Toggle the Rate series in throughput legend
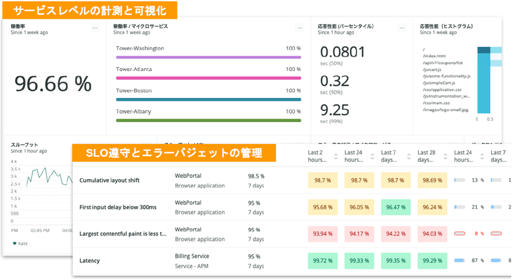Viewport: 518px width, 280px height. (22, 243)
